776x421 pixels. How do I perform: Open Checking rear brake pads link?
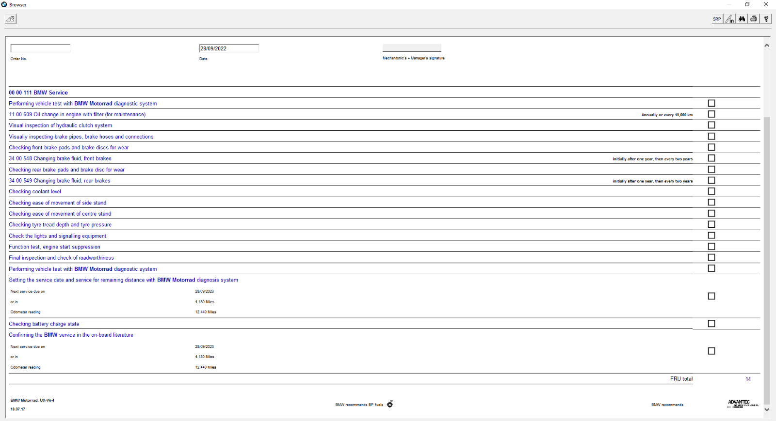[x=67, y=170]
